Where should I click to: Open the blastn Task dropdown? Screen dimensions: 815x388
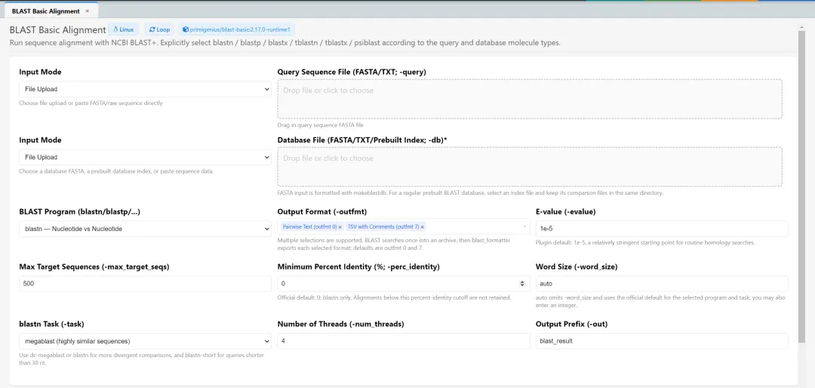point(145,341)
